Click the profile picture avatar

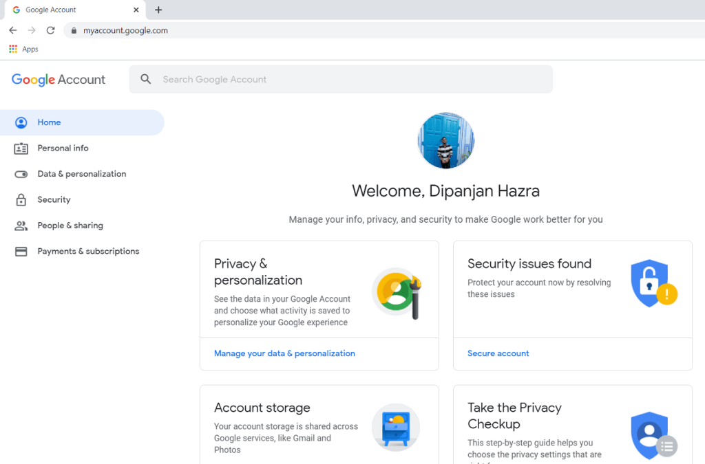(446, 141)
